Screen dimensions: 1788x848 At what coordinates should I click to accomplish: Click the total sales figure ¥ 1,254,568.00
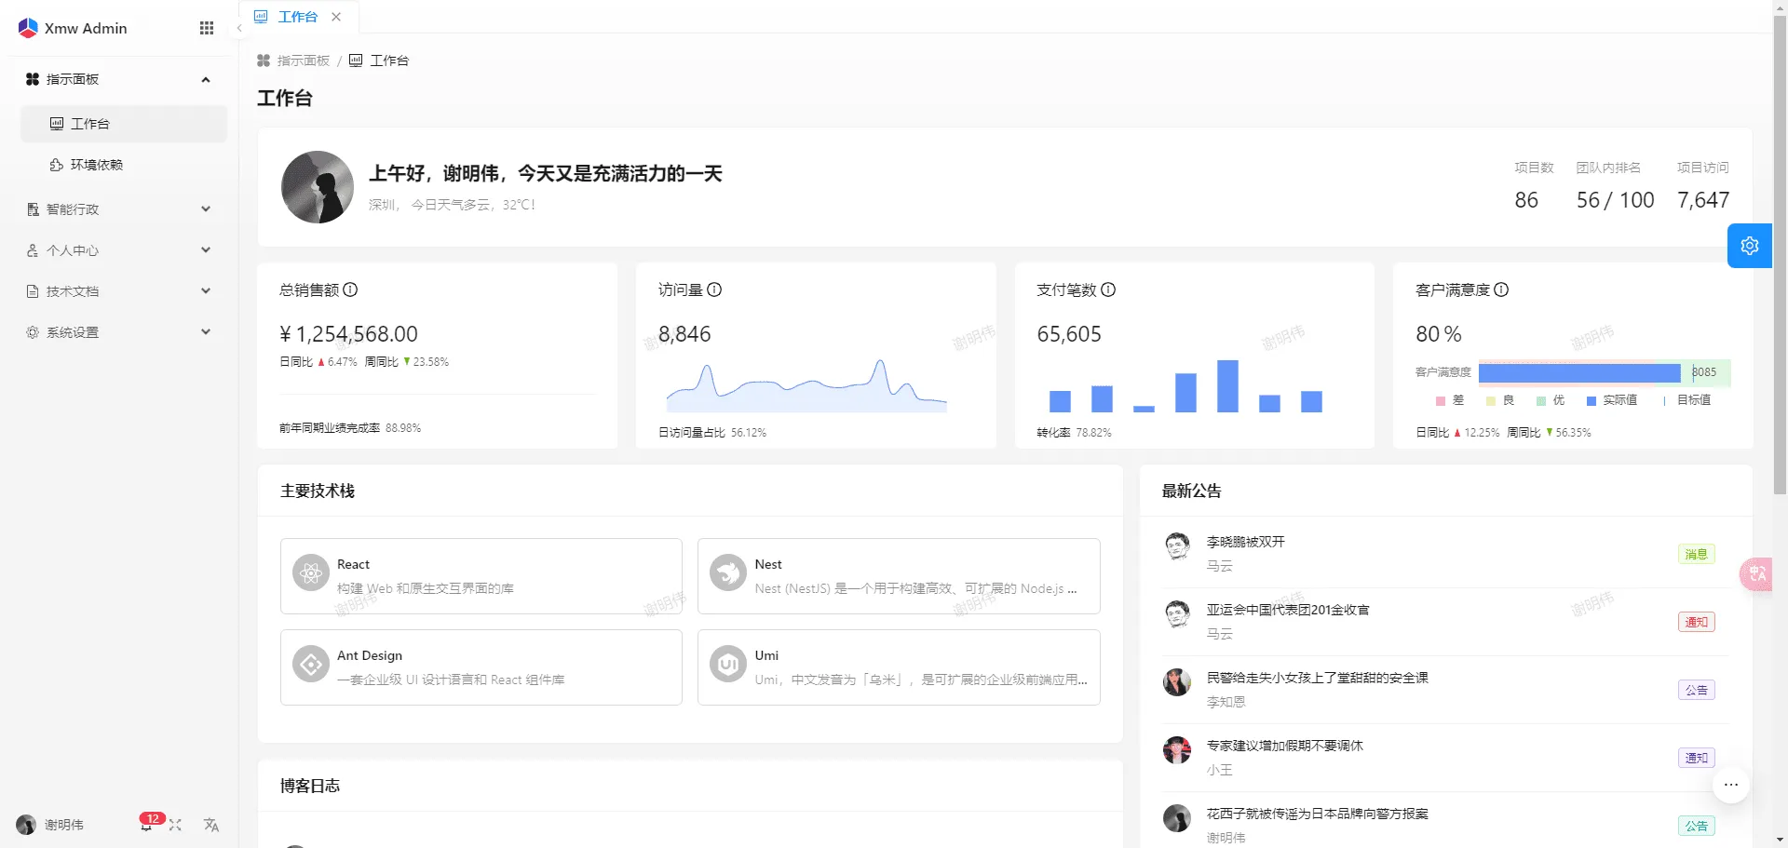click(348, 334)
